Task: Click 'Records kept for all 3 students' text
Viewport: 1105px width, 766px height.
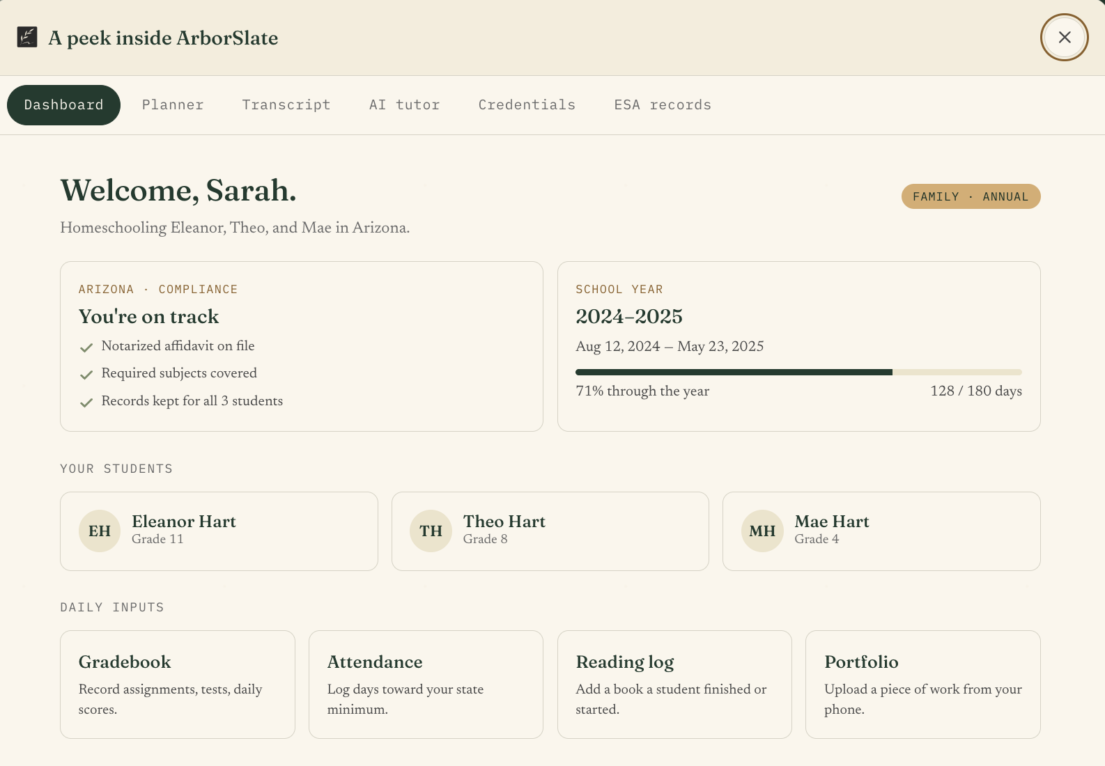Action: pyautogui.click(x=192, y=401)
